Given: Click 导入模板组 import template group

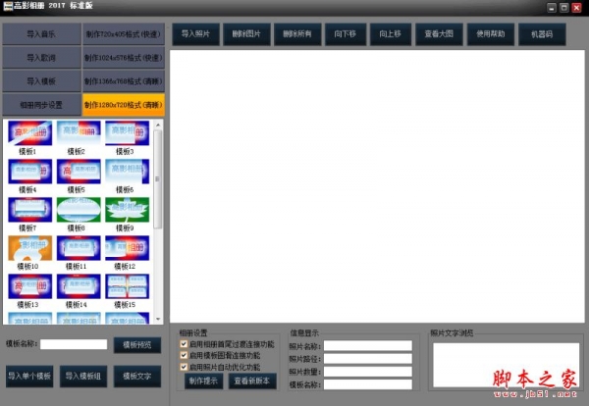Looking at the screenshot, I should tap(83, 376).
